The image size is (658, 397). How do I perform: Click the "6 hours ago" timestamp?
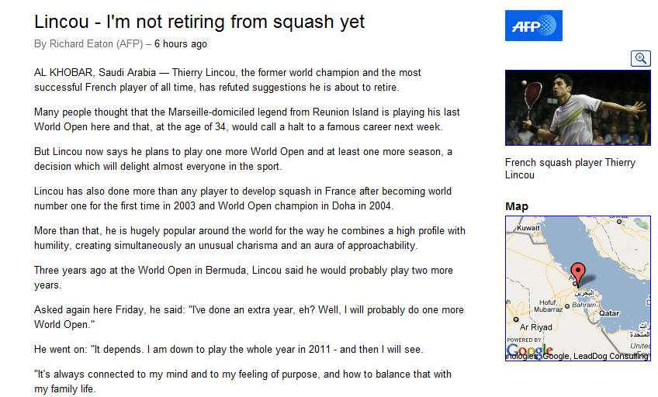(x=181, y=44)
